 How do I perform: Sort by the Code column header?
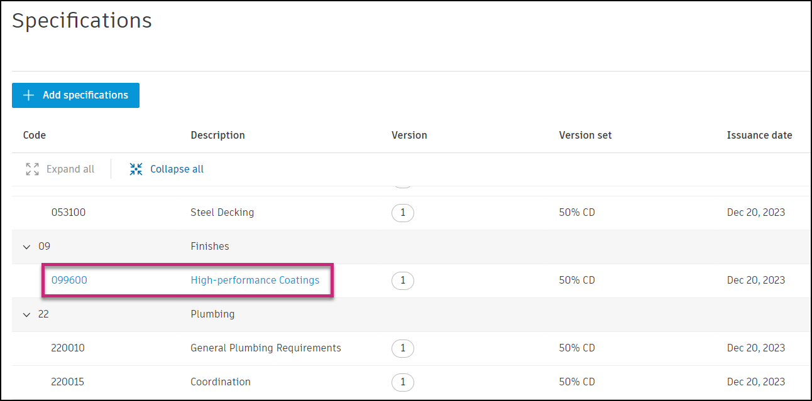tap(35, 135)
